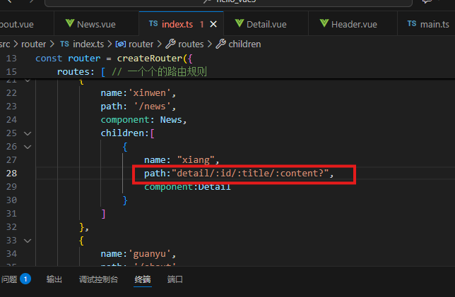Click line number 22 in the gutter

[11, 93]
